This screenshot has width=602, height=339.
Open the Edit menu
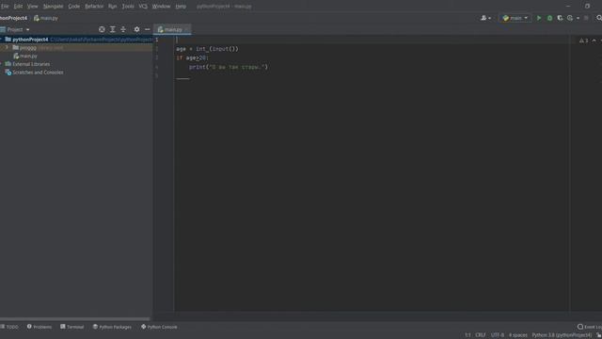click(x=18, y=7)
